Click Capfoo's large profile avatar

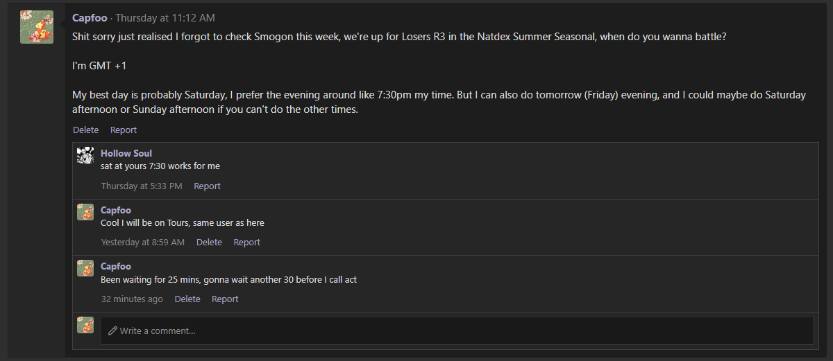[37, 28]
